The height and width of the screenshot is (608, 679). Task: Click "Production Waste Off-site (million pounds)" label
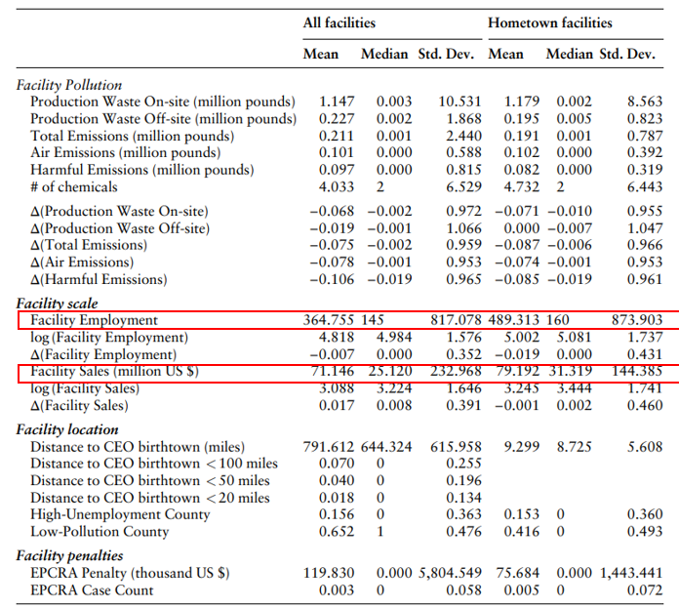163,119
